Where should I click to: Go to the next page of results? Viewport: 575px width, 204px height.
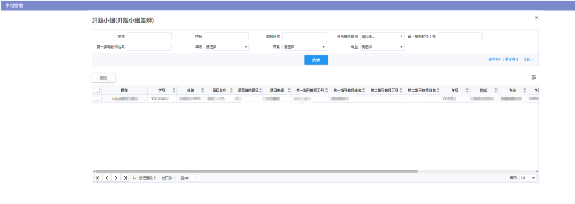[116, 178]
